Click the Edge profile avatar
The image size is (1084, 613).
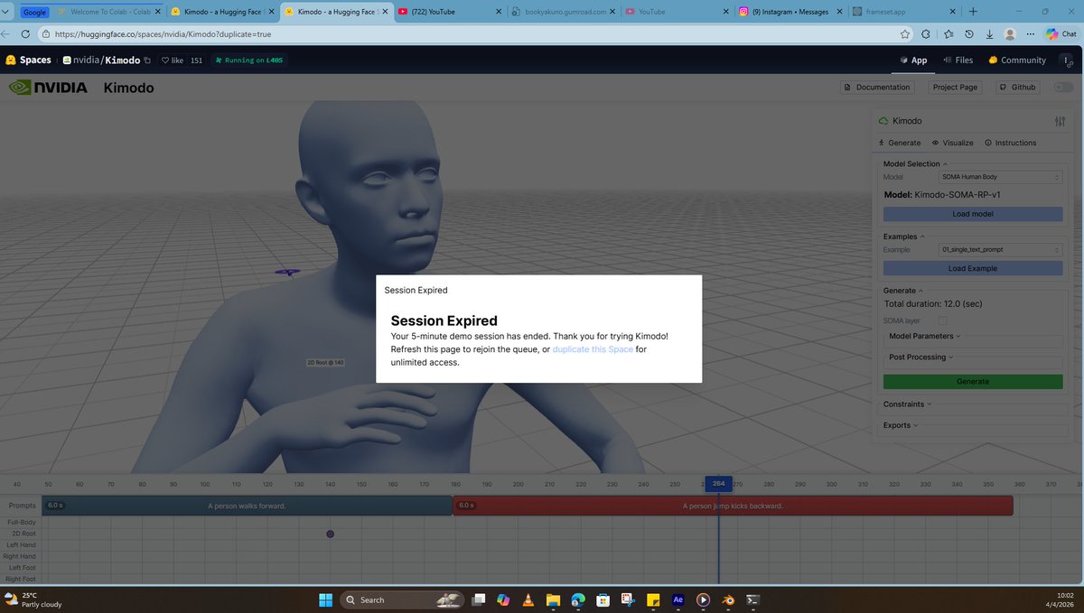(x=1010, y=33)
